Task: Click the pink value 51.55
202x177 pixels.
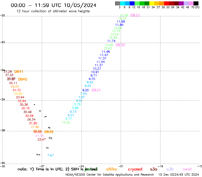Action: click(40, 136)
